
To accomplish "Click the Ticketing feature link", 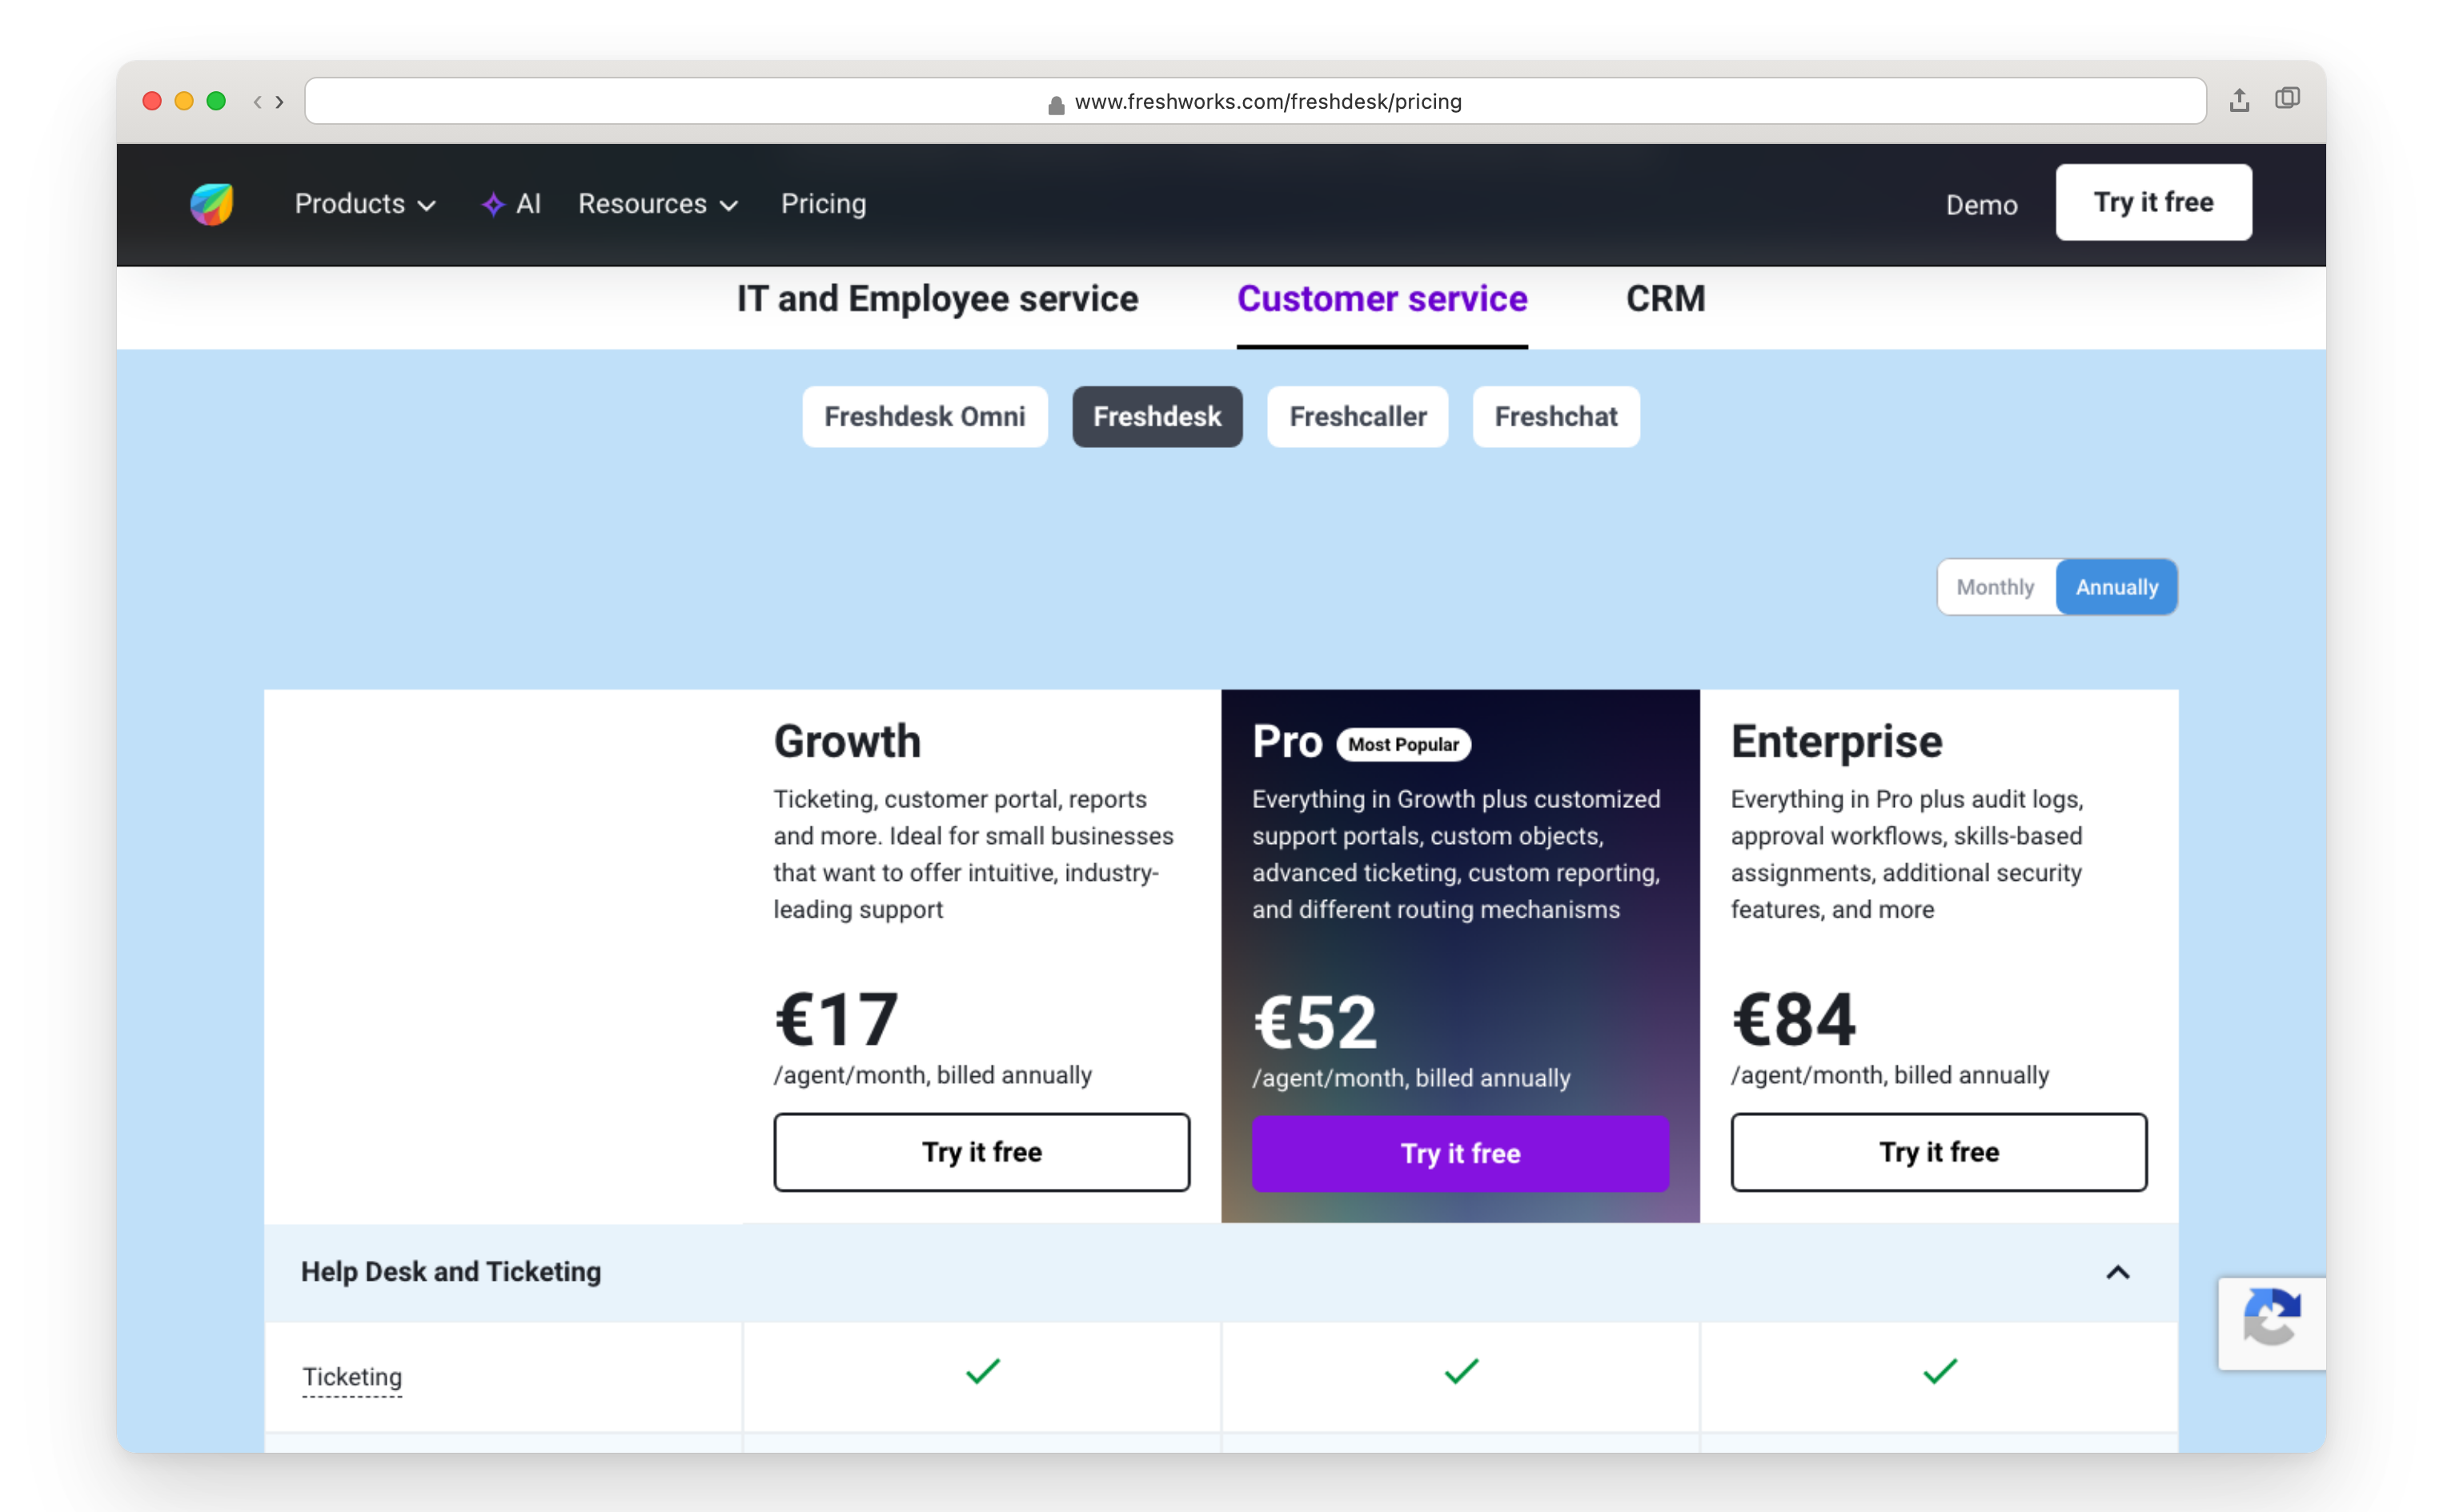I will 351,1376.
